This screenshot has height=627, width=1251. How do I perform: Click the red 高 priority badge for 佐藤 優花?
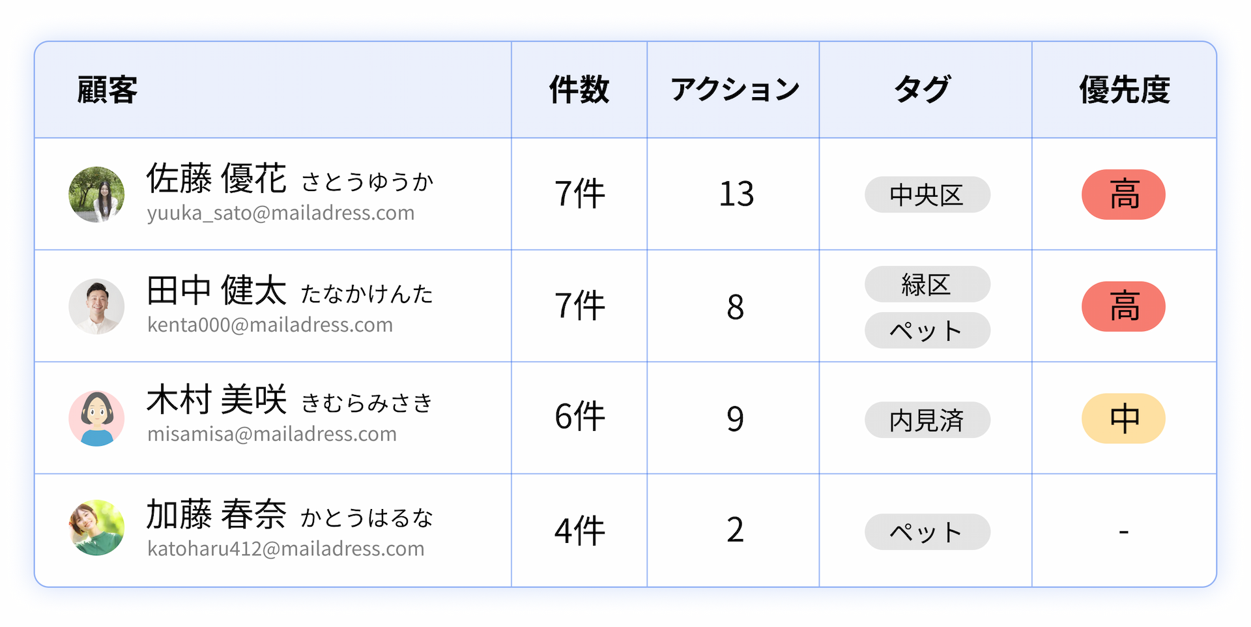tap(1123, 195)
